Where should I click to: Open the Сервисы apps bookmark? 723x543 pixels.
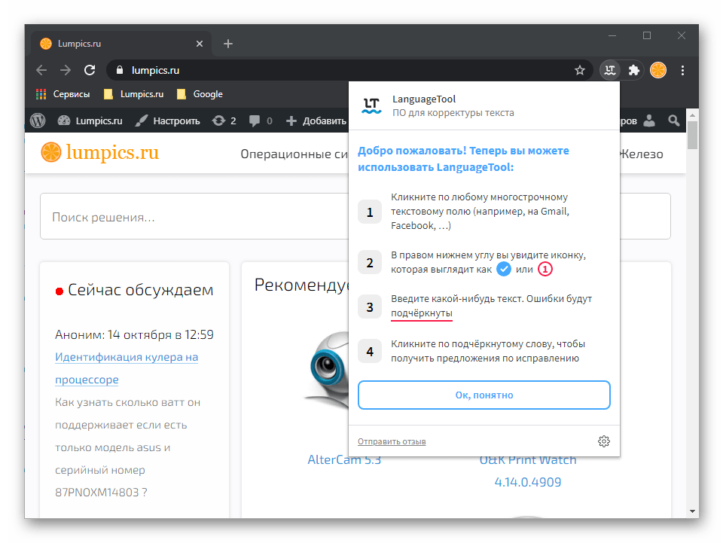[63, 94]
